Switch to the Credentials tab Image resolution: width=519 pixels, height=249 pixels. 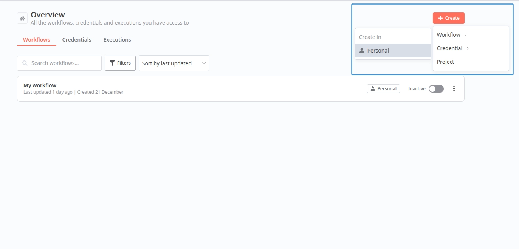click(x=77, y=40)
